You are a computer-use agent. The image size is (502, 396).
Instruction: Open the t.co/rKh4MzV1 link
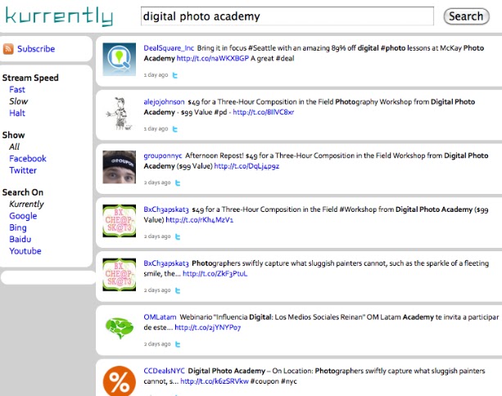tap(200, 220)
